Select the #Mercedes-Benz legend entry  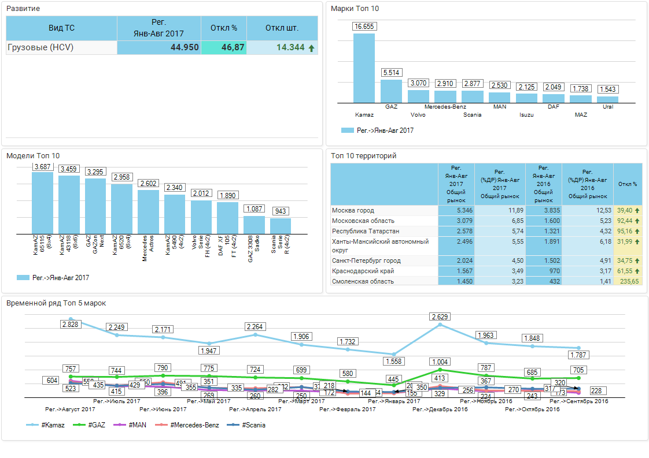187,425
